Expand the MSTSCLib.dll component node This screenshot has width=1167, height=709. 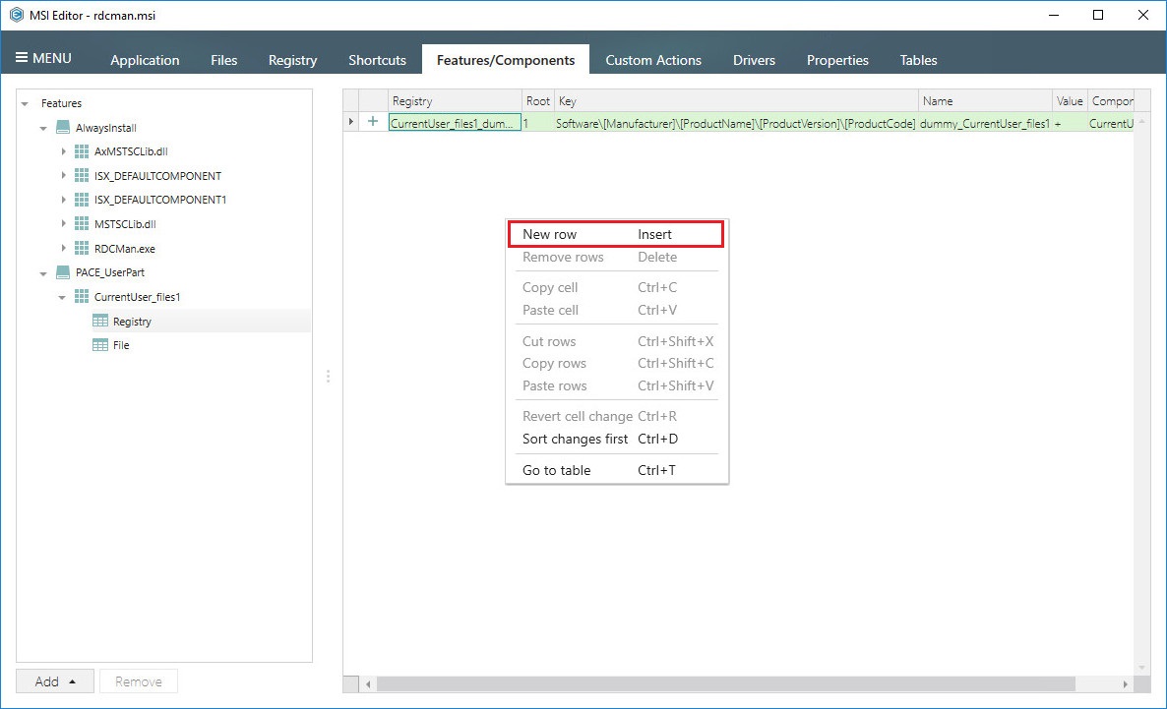pyautogui.click(x=63, y=224)
